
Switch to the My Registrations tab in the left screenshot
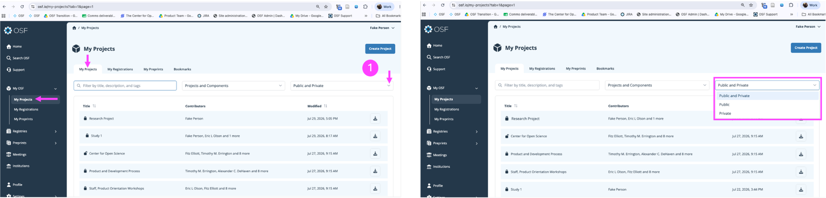point(120,69)
